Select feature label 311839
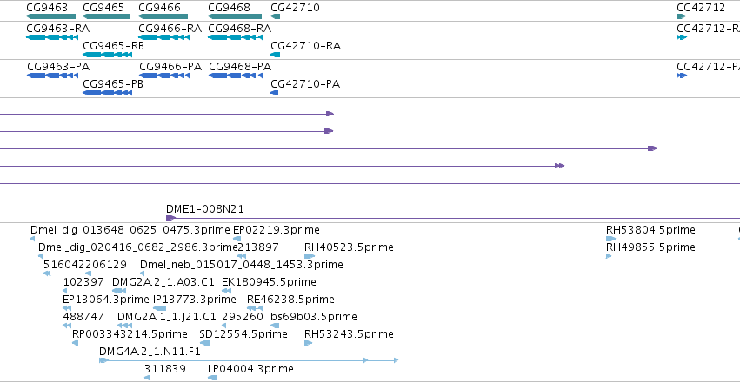Image resolution: width=740 pixels, height=382 pixels. click(x=165, y=369)
